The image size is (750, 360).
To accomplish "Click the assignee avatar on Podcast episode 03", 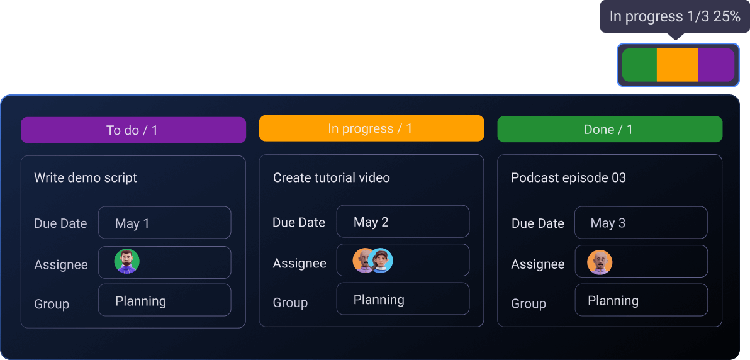I will tap(600, 262).
